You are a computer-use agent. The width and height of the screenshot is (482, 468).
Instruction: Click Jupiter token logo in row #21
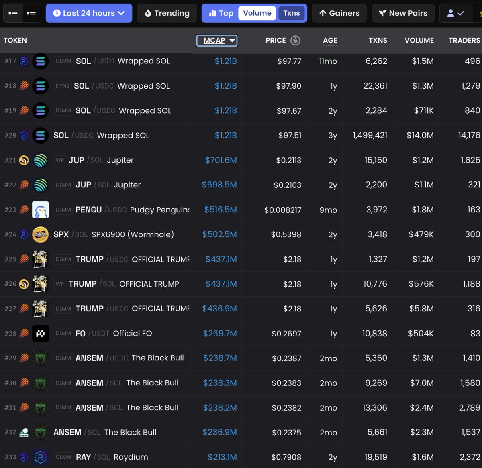pos(40,160)
